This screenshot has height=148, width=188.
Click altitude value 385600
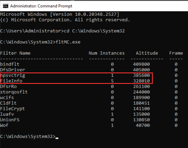pos(141,75)
